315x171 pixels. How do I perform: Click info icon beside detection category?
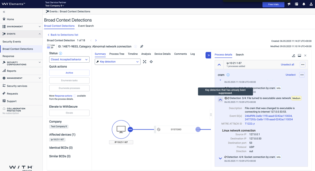click(135, 46)
